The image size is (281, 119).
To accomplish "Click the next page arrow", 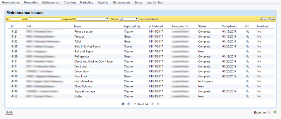I will 152,104.
